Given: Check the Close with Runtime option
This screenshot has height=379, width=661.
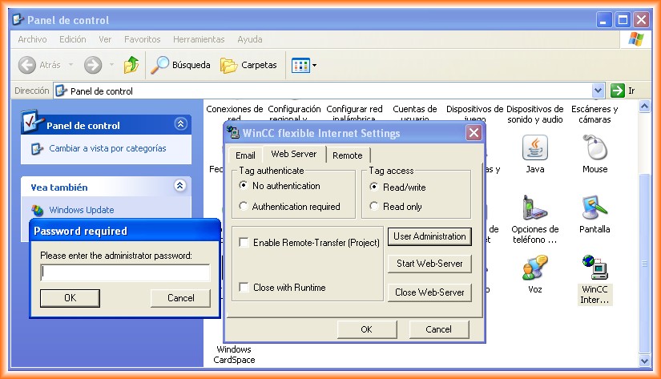Looking at the screenshot, I should tap(244, 288).
